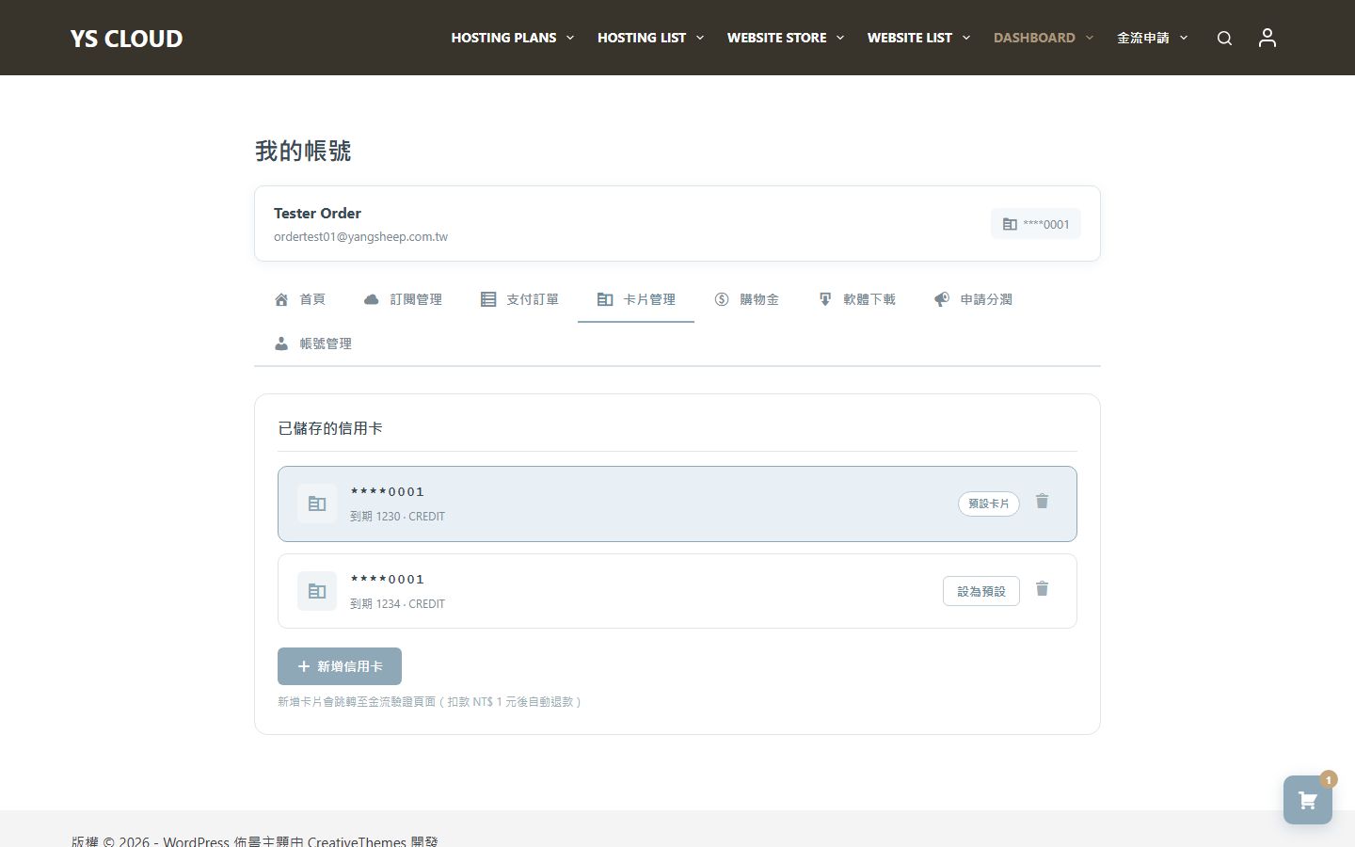Click the home icon beside 首頁
1355x847 pixels.
(281, 299)
